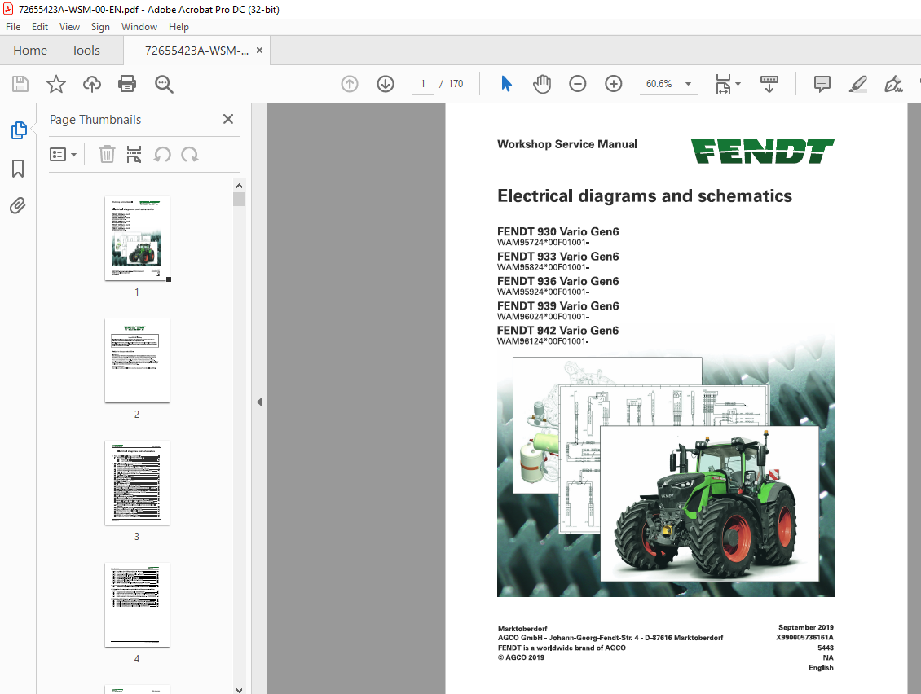The image size is (921, 694).
Task: Close the 72655423A-WSM document tab
Action: [x=260, y=51]
